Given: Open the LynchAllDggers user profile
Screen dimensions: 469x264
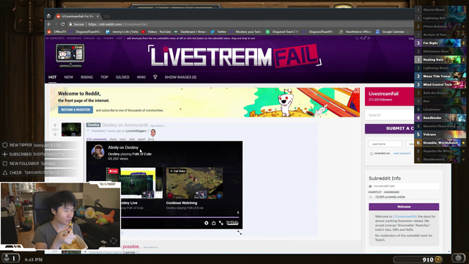Looking at the screenshot, I should 136,131.
